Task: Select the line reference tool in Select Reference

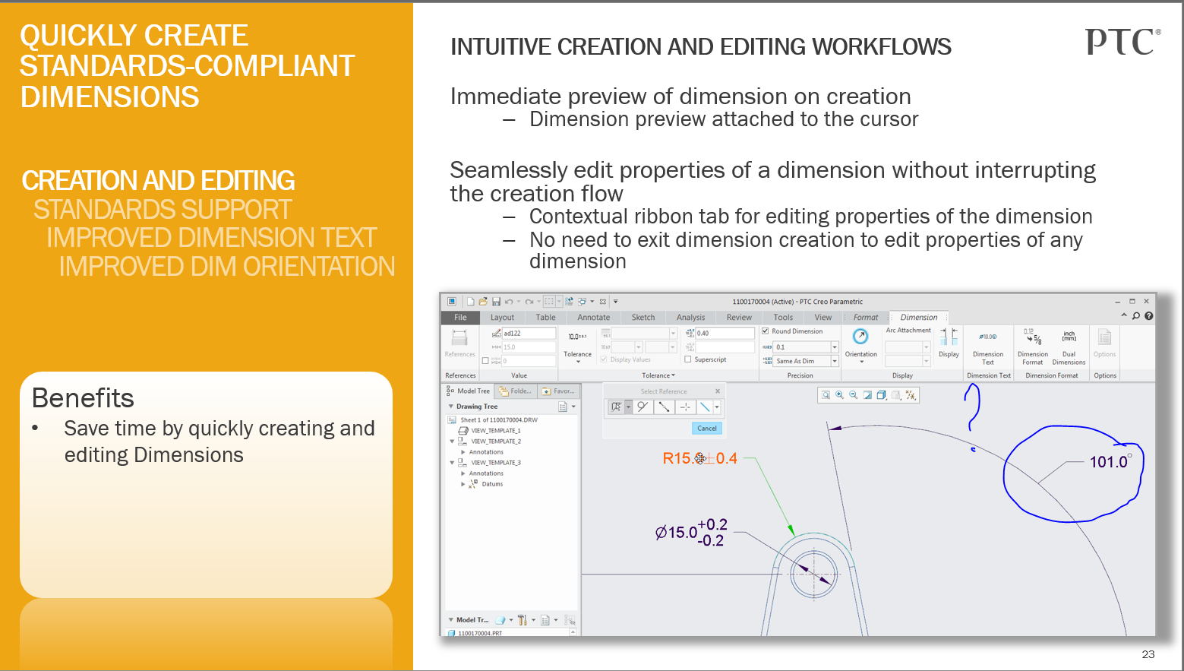Action: click(705, 407)
